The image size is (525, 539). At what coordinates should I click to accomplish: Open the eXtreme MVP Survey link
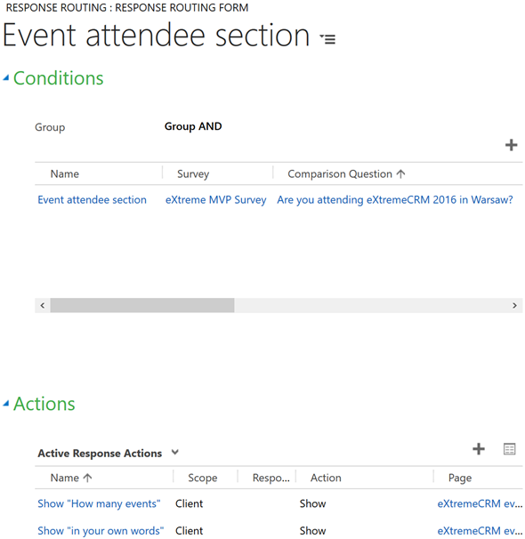(215, 200)
